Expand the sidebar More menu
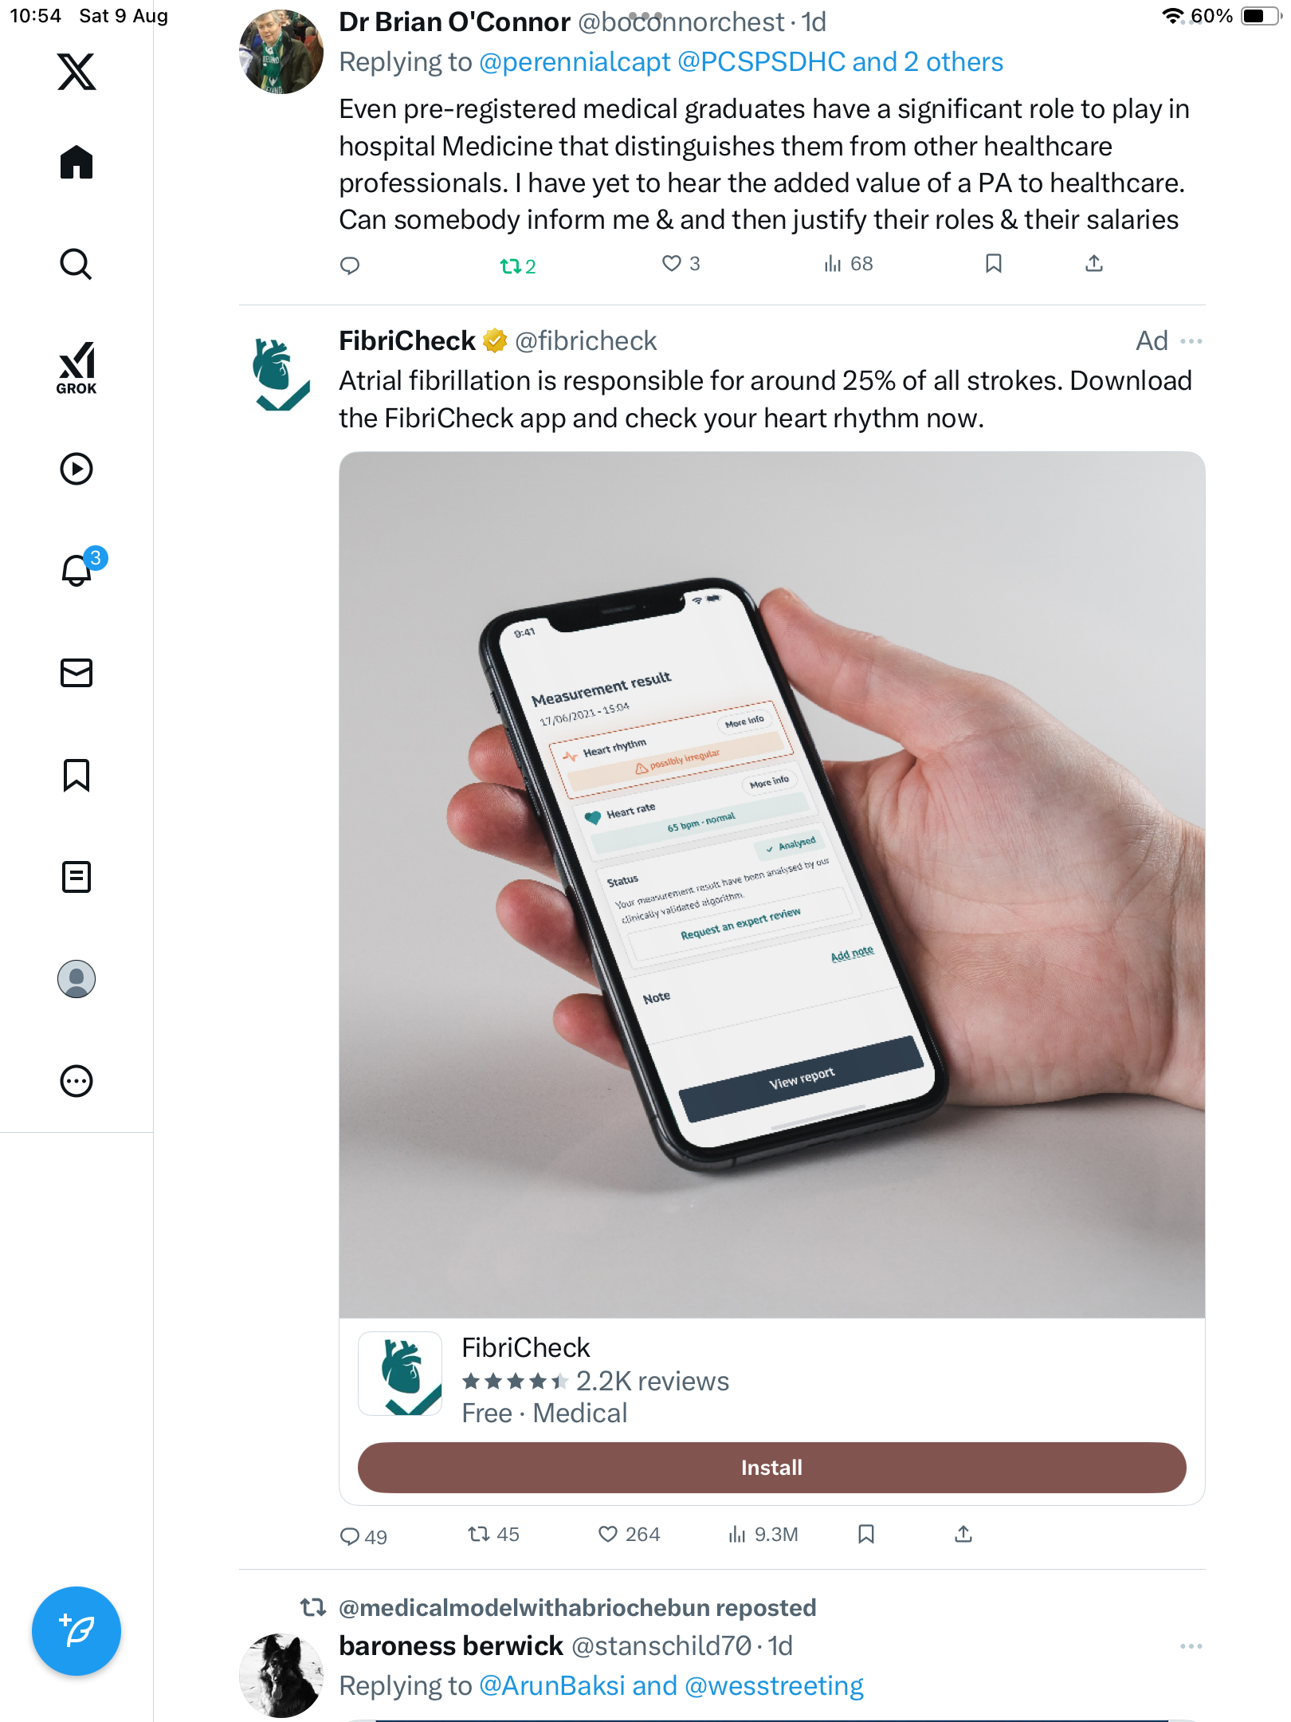1291x1722 pixels. click(77, 1081)
